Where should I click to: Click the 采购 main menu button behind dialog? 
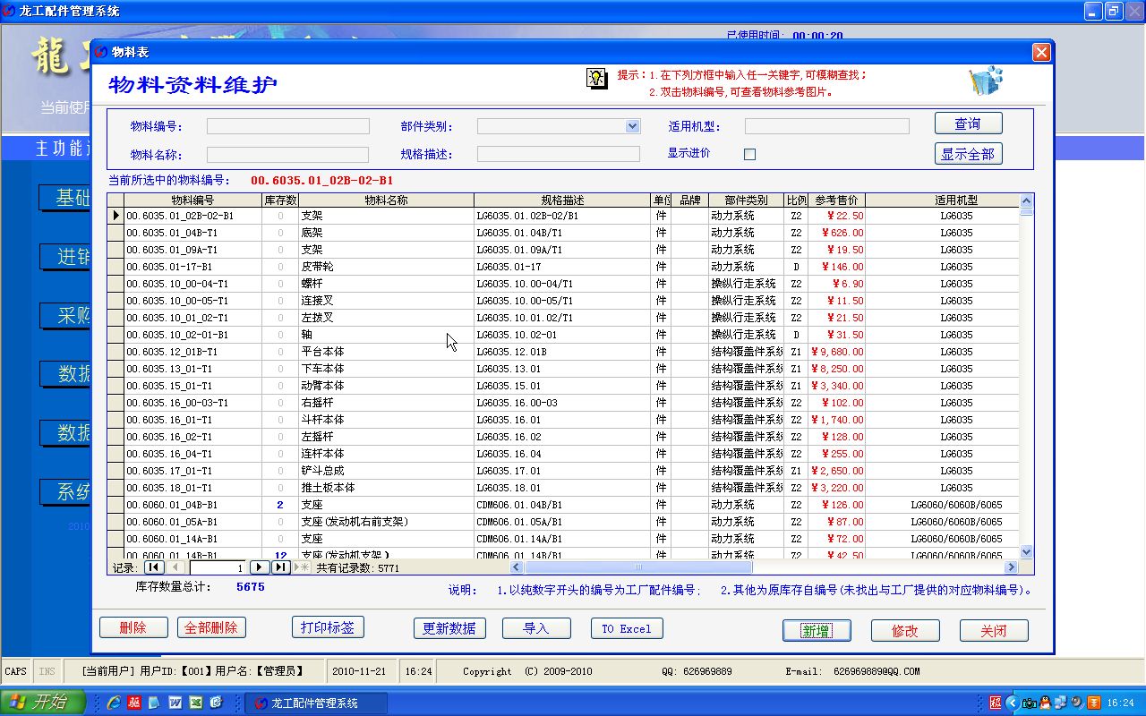65,315
